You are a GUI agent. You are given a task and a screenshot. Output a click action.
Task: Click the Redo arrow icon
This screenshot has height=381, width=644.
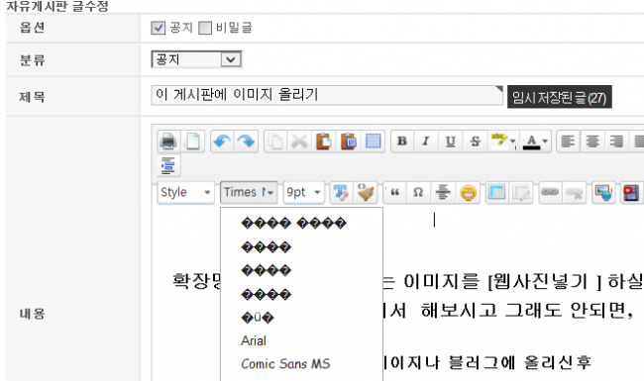click(x=247, y=142)
